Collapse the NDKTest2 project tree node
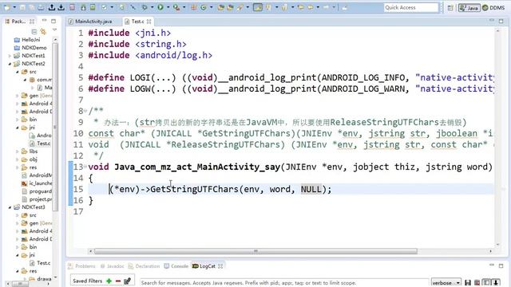The height and width of the screenshot is (287, 511). click(x=10, y=64)
